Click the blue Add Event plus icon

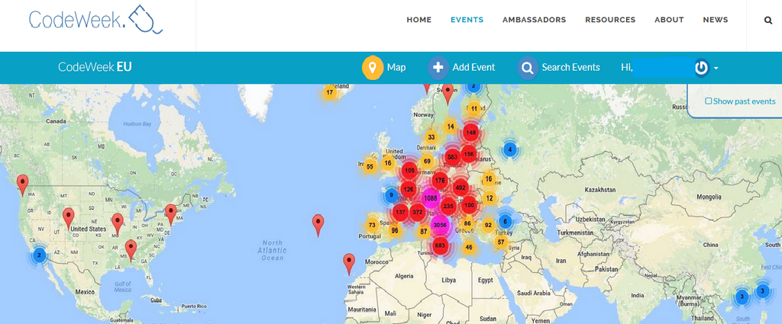pyautogui.click(x=438, y=68)
